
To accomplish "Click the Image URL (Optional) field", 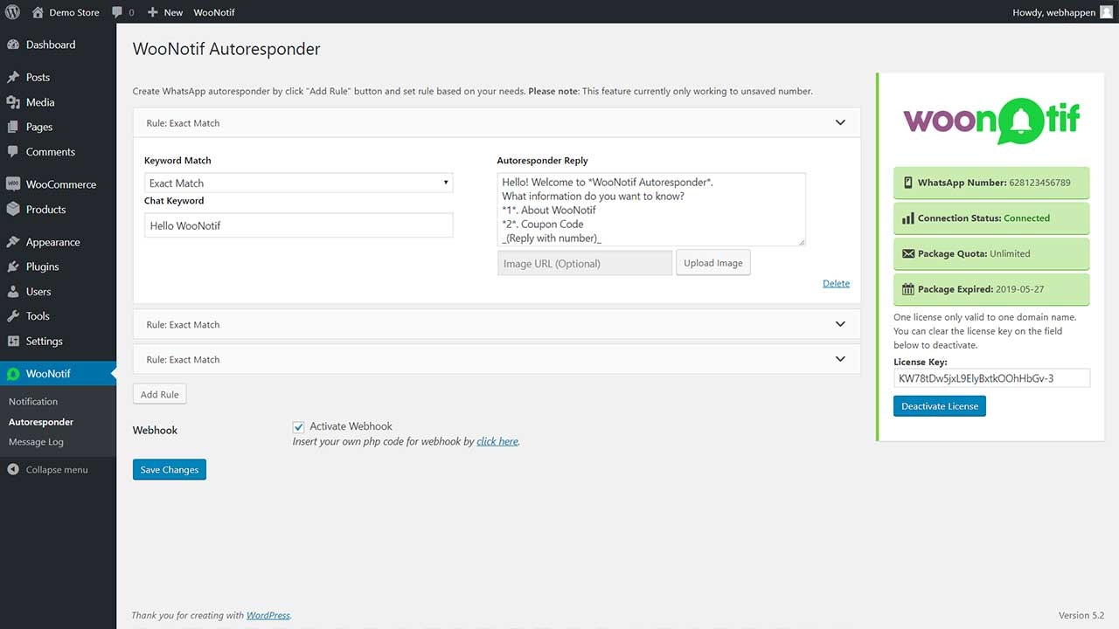I will pyautogui.click(x=585, y=263).
